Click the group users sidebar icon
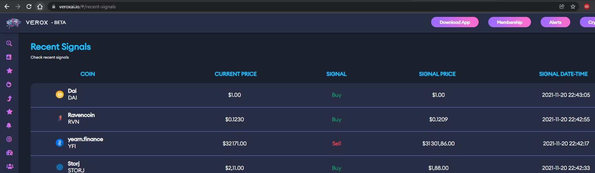Viewport: 595px width, 173px height. [10, 166]
